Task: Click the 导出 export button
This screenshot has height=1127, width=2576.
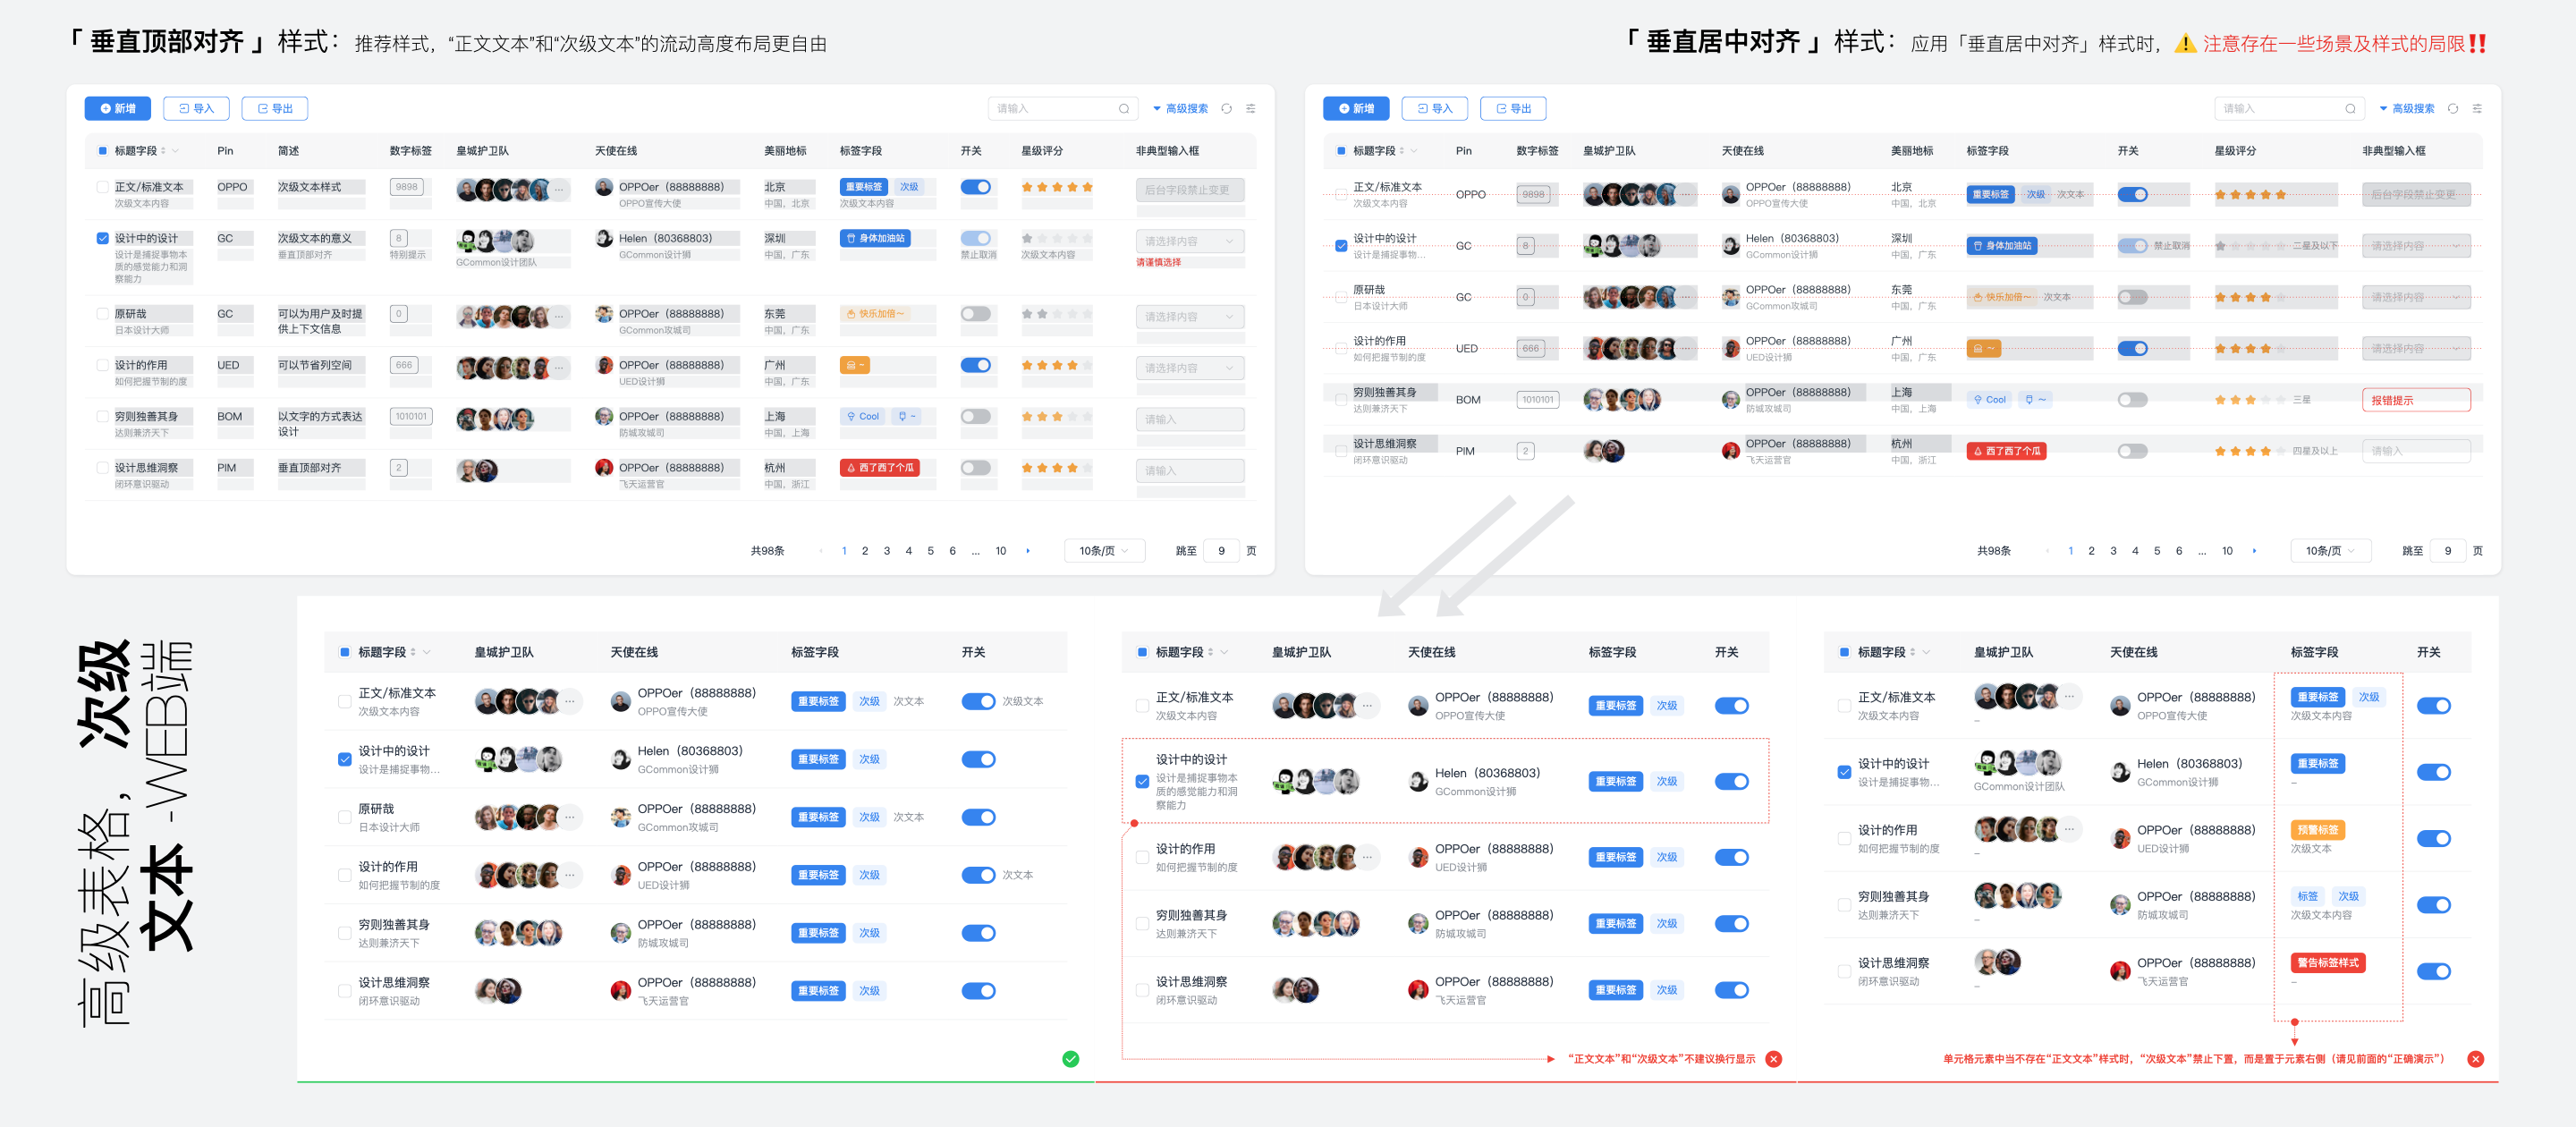Action: (x=275, y=108)
